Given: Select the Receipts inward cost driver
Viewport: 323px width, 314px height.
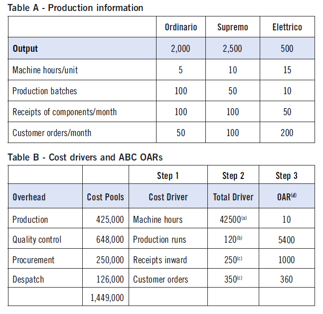Looking at the screenshot, I should tap(160, 260).
